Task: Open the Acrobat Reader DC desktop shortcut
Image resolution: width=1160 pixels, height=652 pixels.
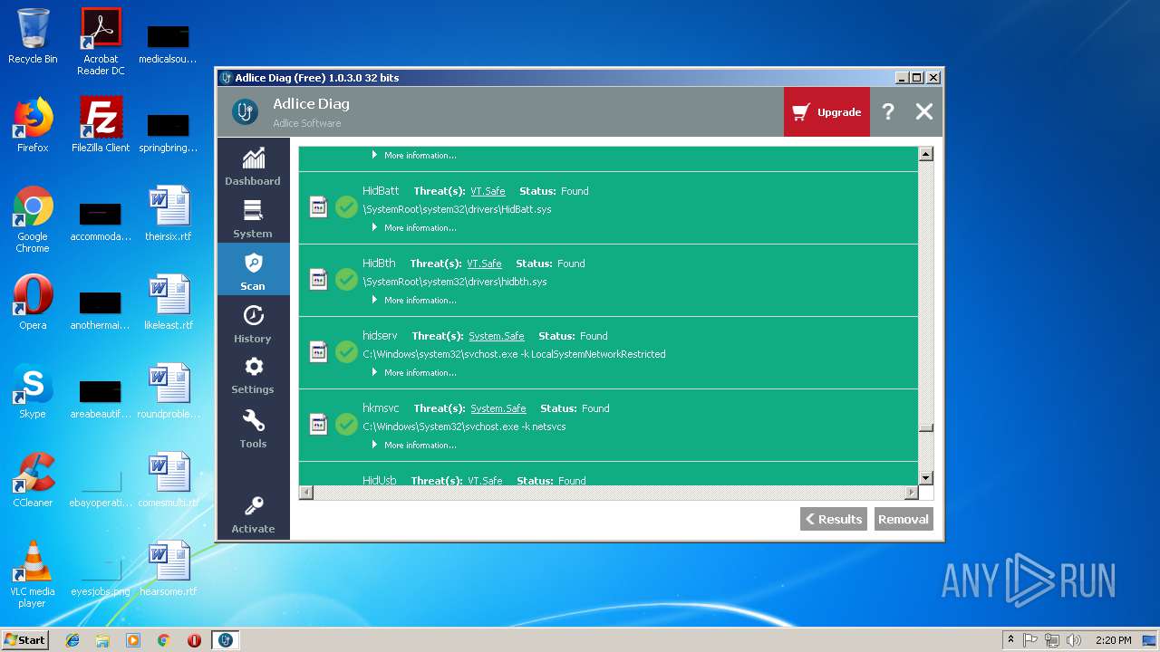Action: point(101,42)
